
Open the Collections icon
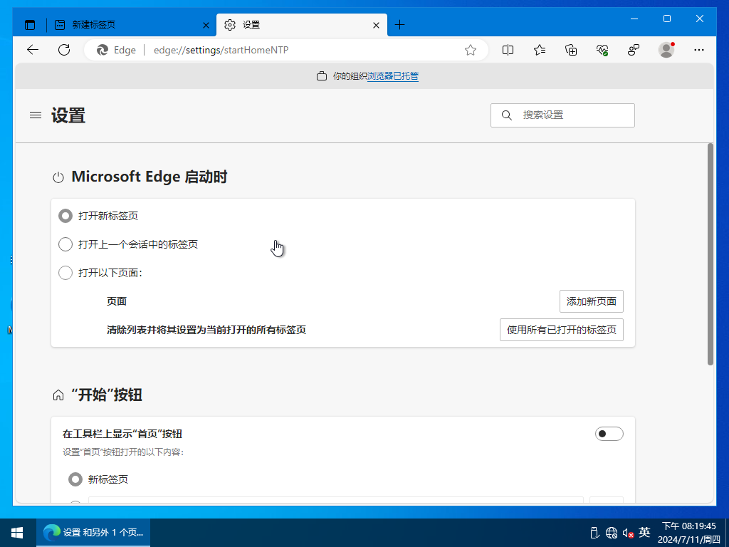point(571,50)
